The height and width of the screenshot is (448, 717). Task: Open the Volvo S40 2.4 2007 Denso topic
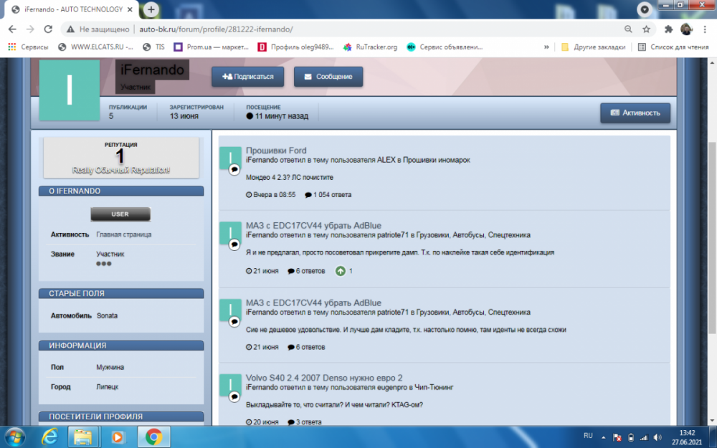(324, 378)
